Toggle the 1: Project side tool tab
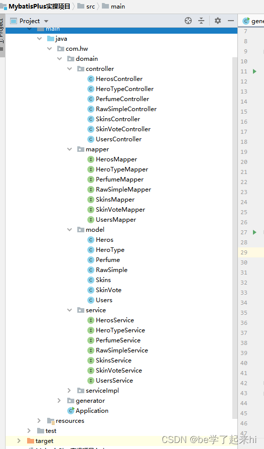264x449 pixels. pyautogui.click(x=3, y=35)
